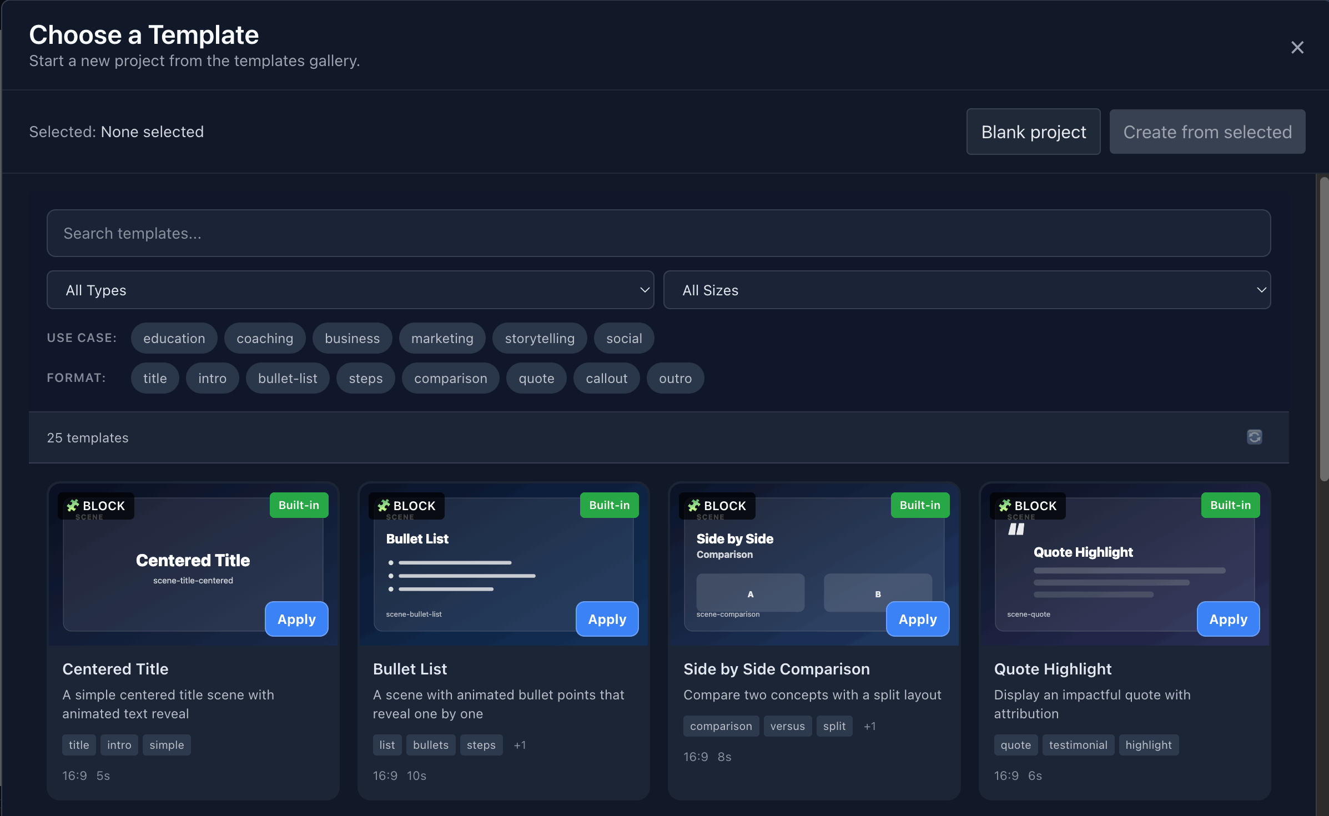Apply the Side by Side Comparison template
Screen dimensions: 1329x816
click(x=918, y=619)
